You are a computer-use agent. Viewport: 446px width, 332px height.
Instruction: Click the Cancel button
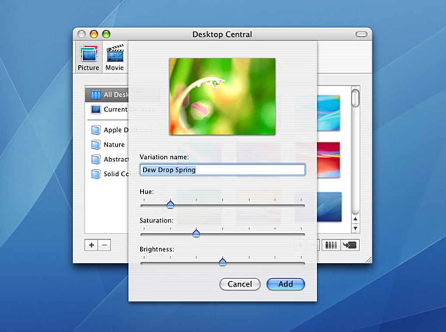coord(240,284)
